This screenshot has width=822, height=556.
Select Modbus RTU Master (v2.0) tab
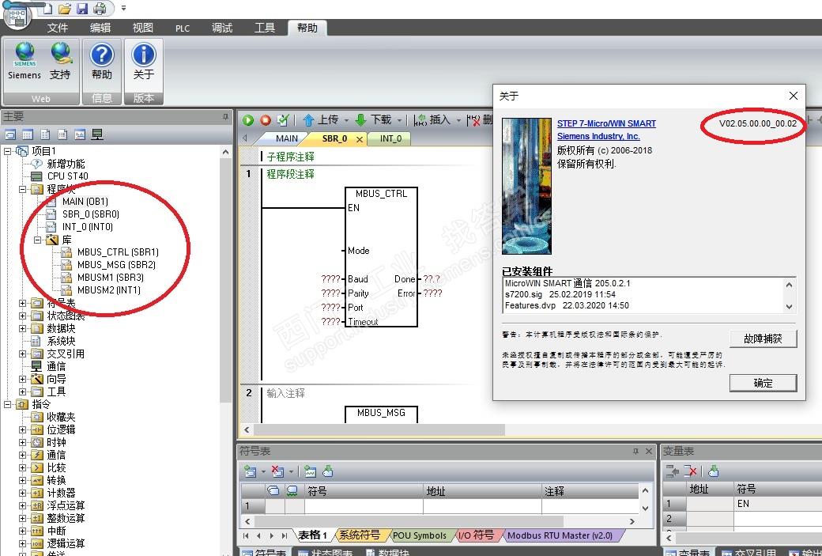560,535
